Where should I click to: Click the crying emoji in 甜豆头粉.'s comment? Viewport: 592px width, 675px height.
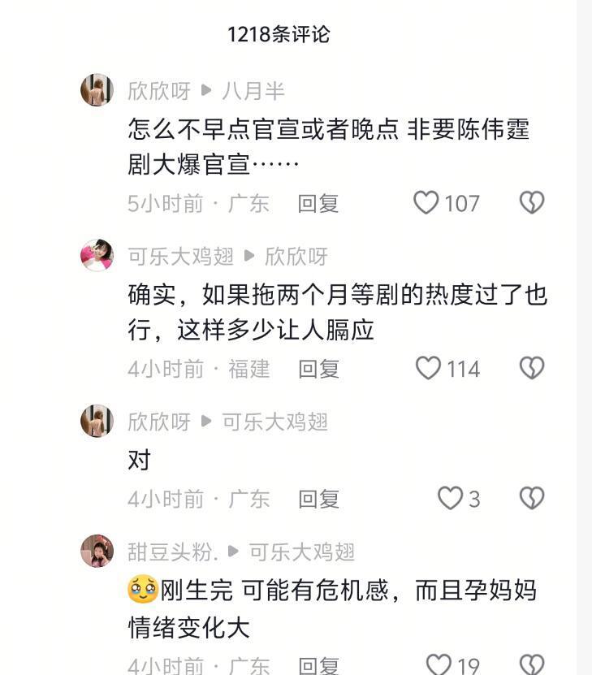click(139, 589)
